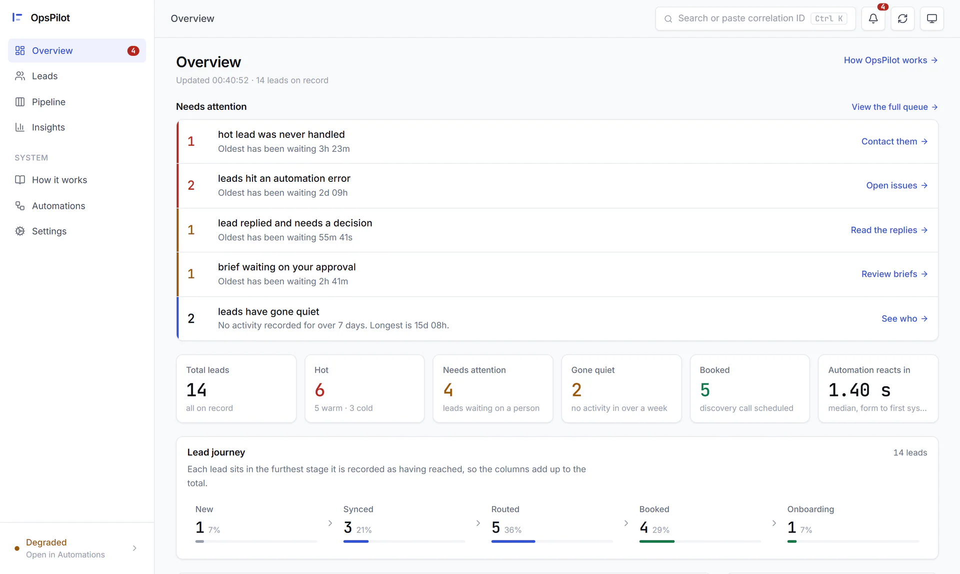960x574 pixels.
Task: Follow the How OpsPilot works link
Action: (x=890, y=60)
